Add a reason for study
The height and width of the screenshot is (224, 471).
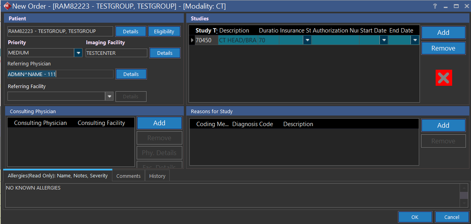(x=443, y=125)
